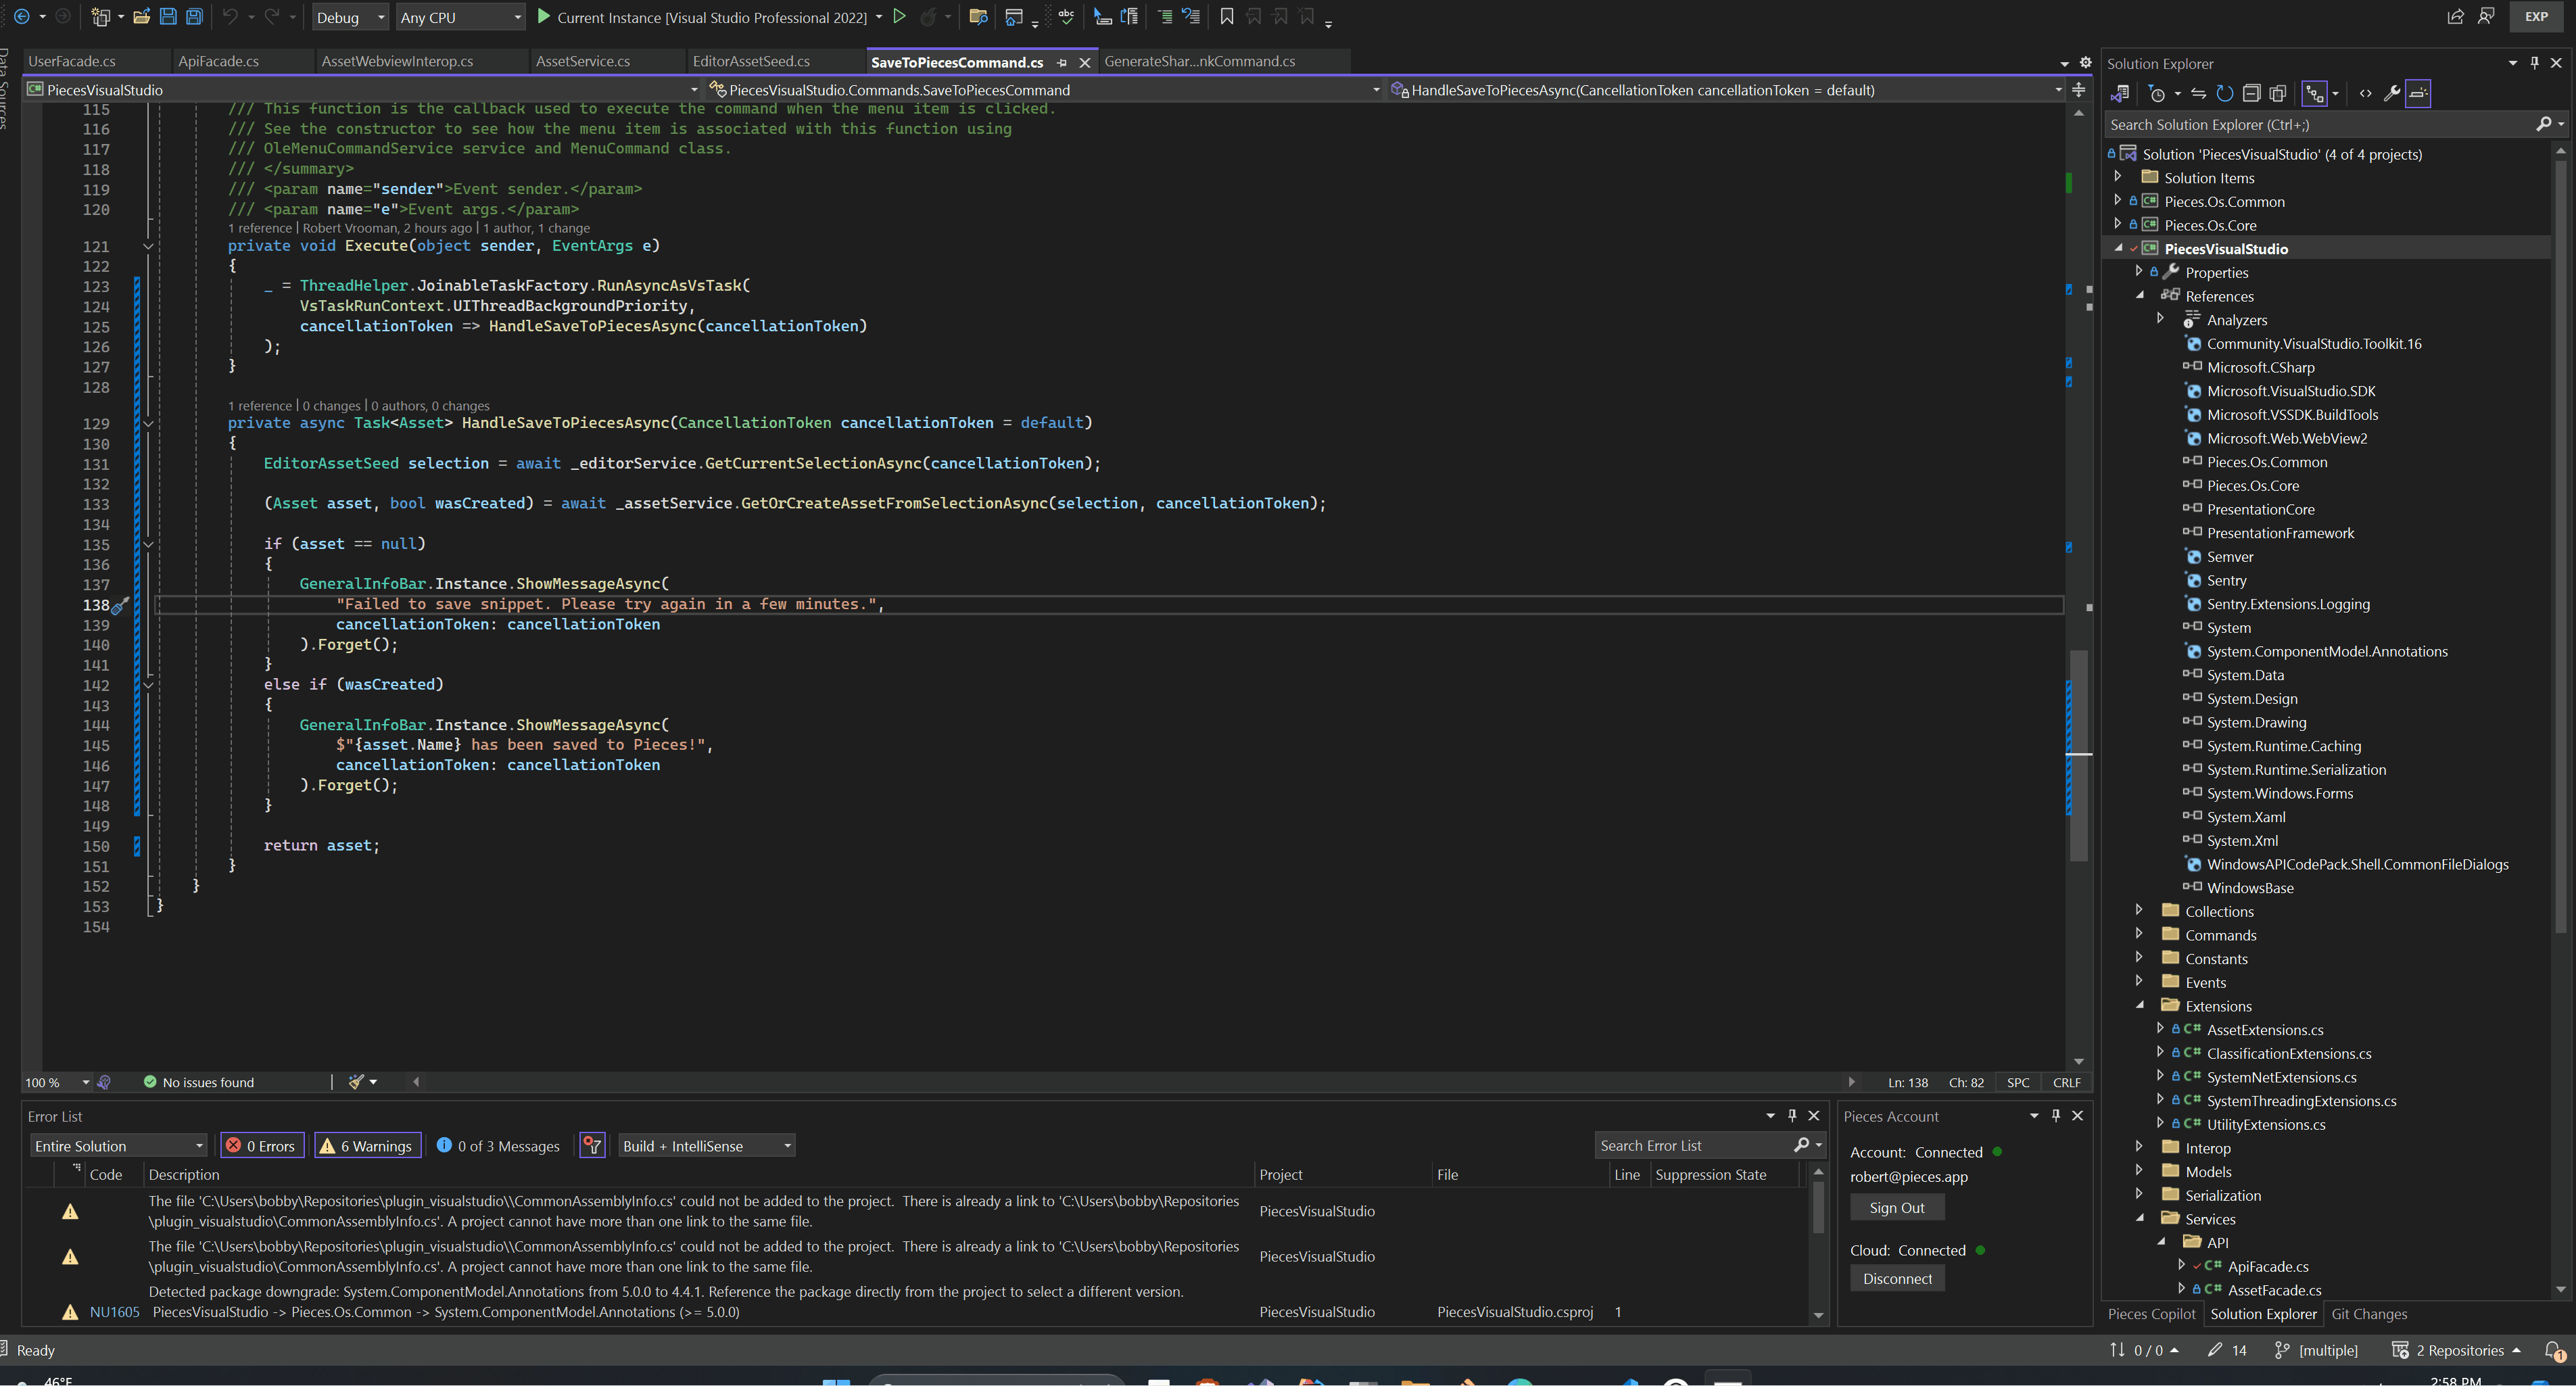Click the NU1605 error code link
Viewport: 2576px width, 1386px height.
pos(114,1312)
